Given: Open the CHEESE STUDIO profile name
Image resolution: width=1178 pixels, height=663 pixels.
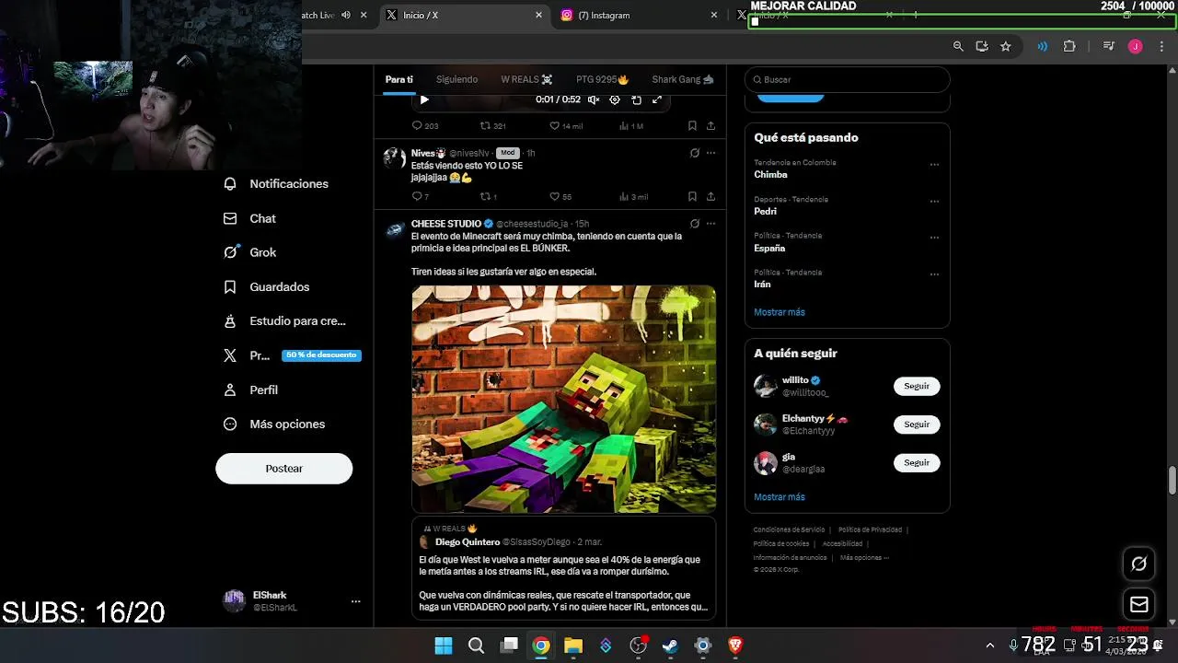Looking at the screenshot, I should click(446, 224).
